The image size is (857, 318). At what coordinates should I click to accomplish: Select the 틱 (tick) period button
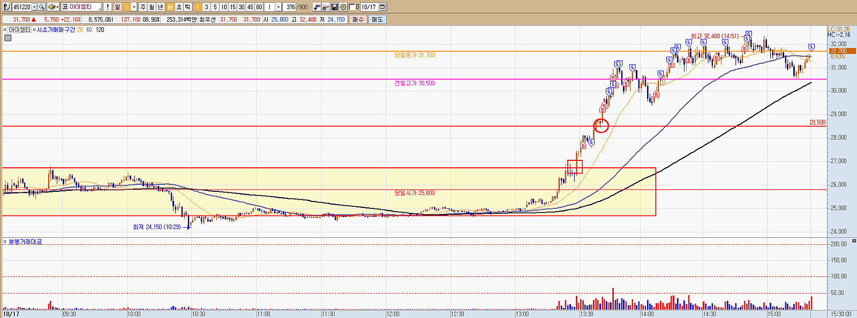[x=187, y=7]
